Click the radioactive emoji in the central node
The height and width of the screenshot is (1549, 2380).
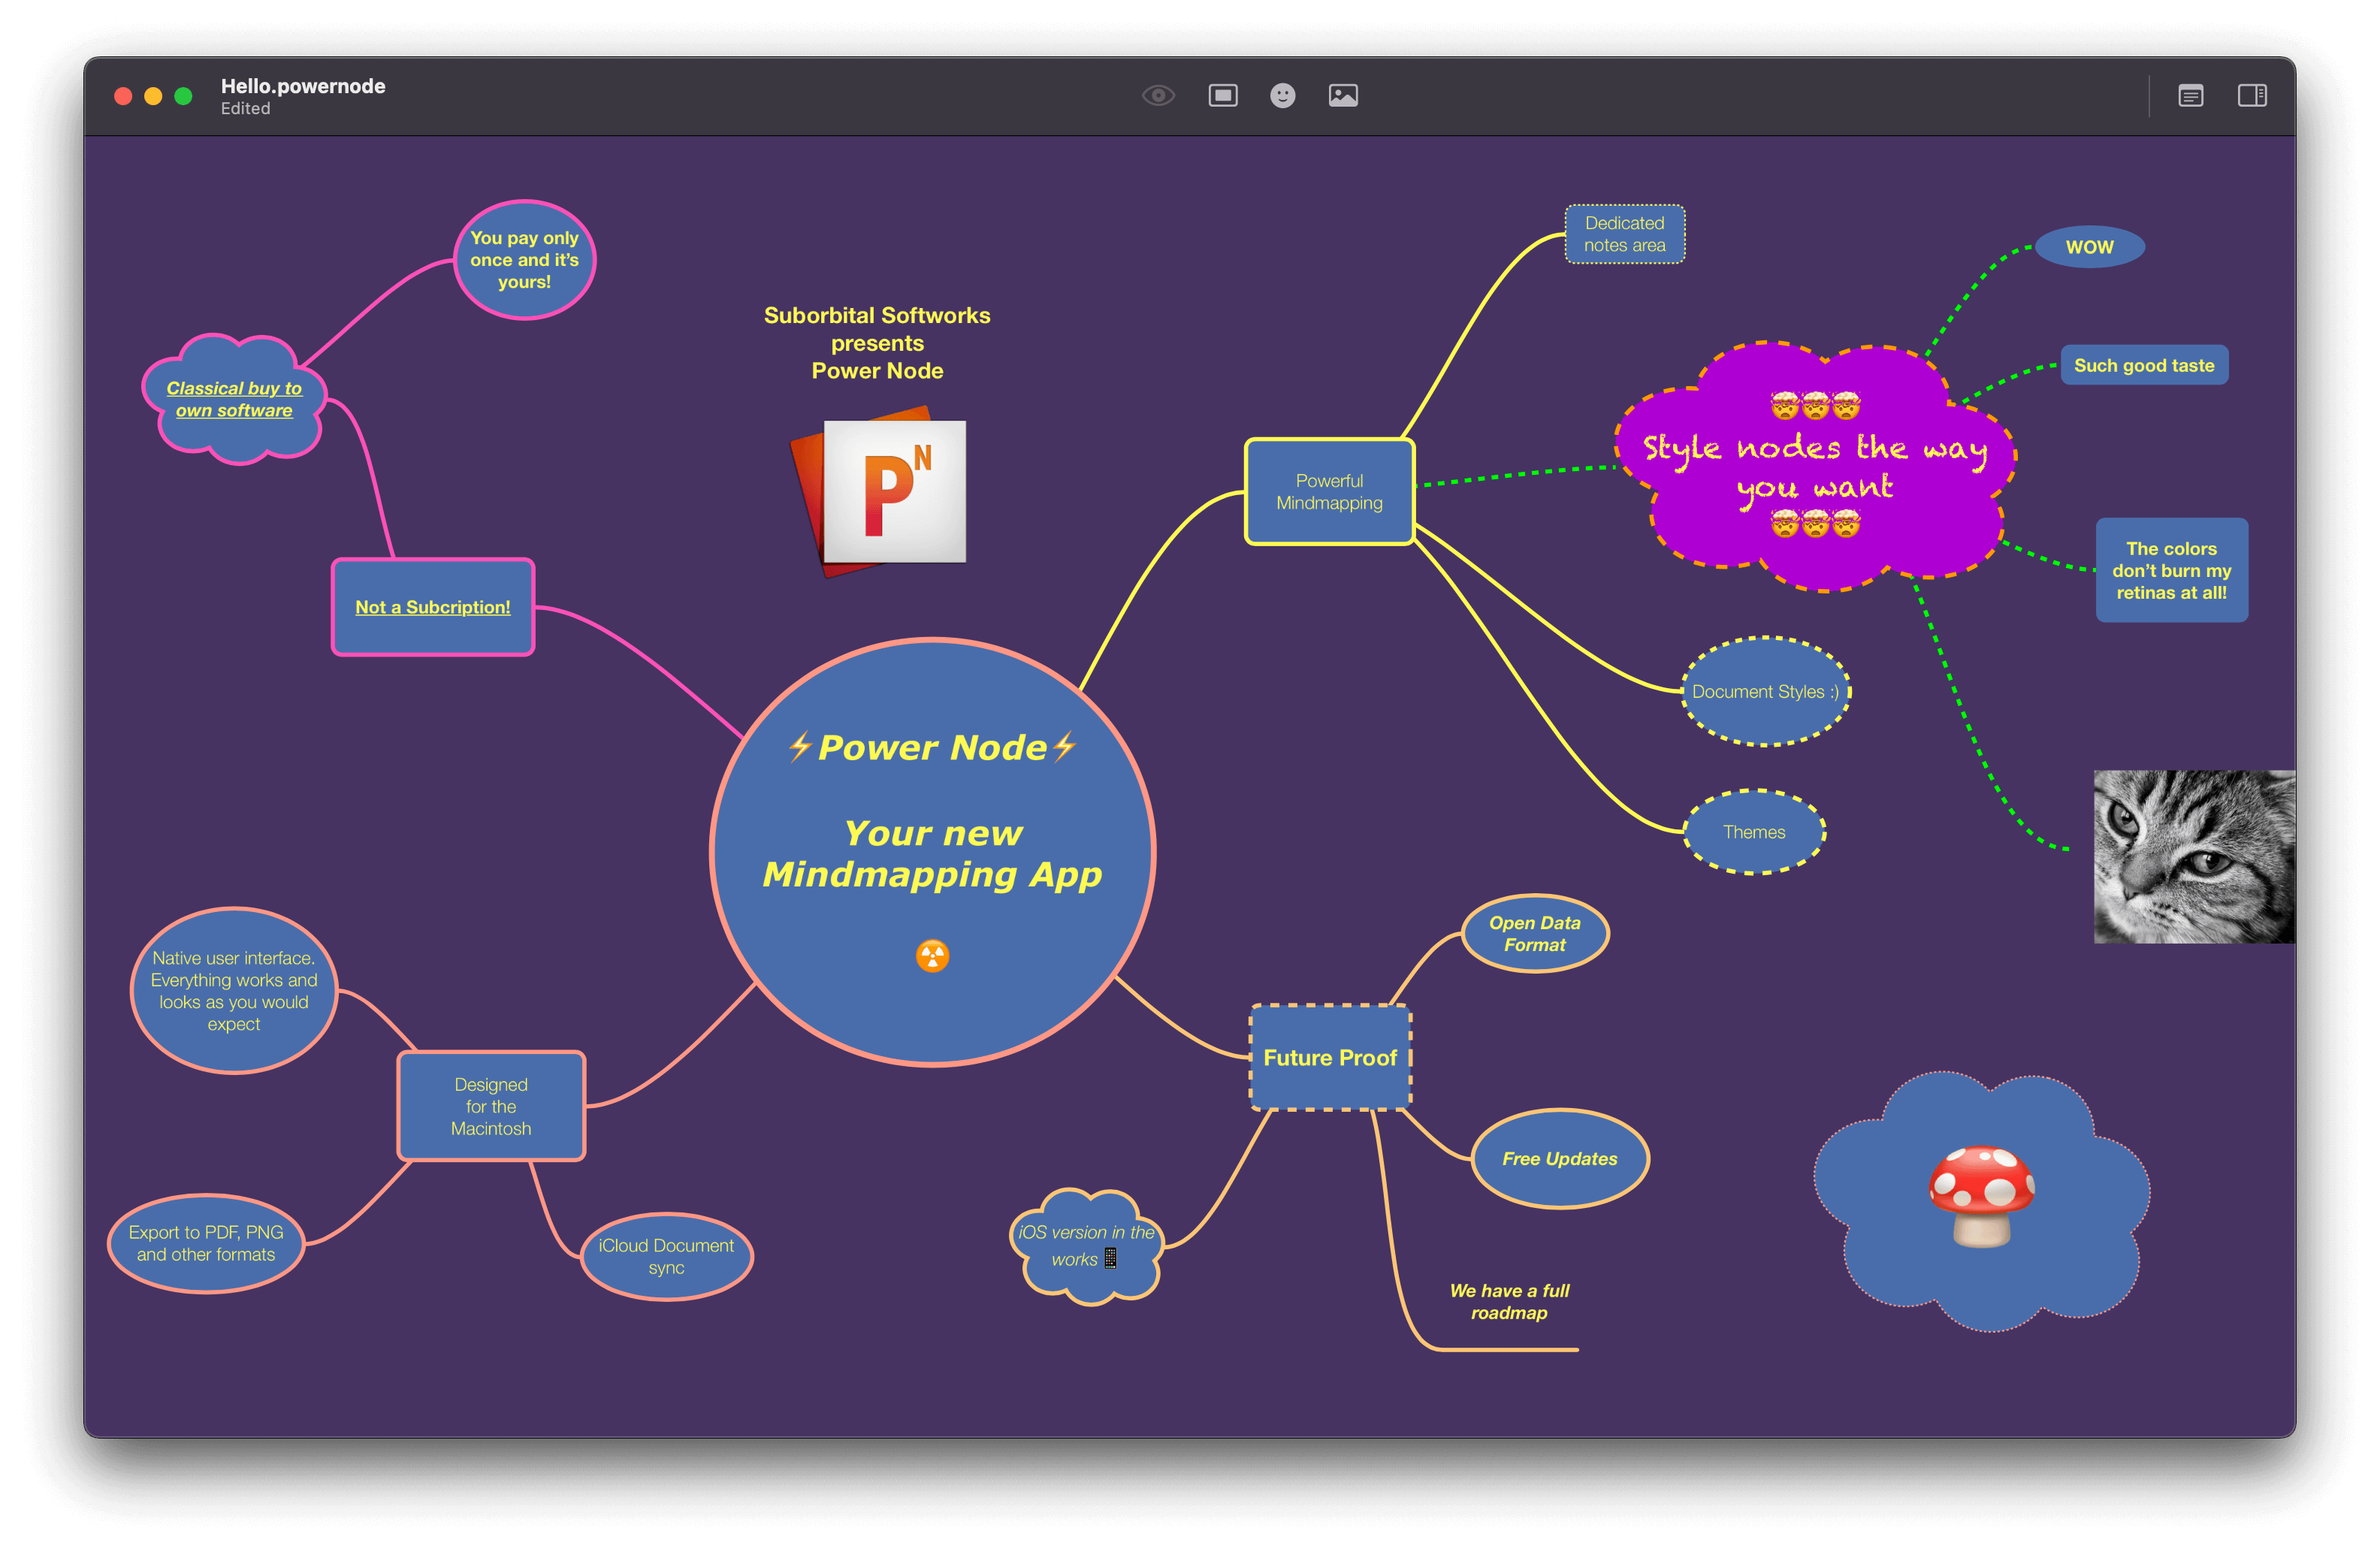(933, 956)
